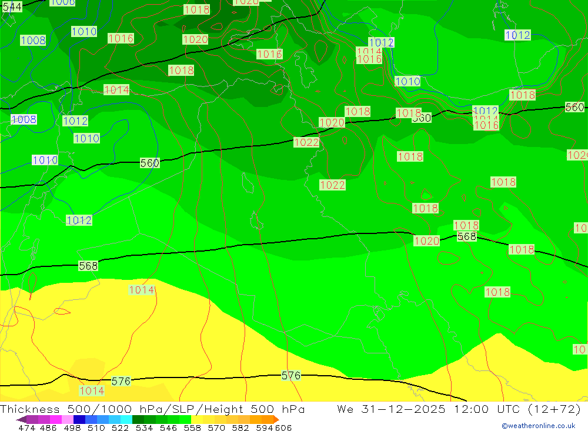Click the purple arrow end of legend
588x431 pixels.
(21, 419)
